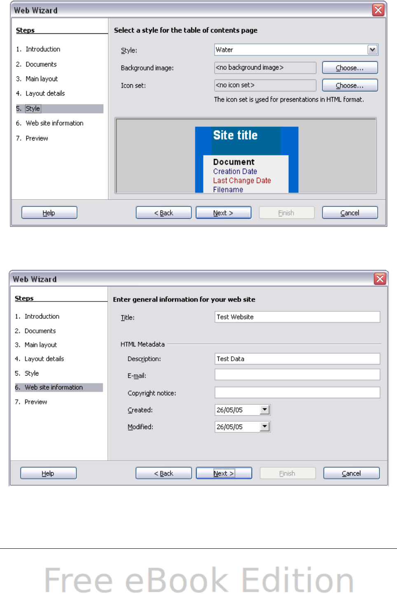The image size is (397, 594).
Task: Go Back from the Style step
Action: pos(163,213)
